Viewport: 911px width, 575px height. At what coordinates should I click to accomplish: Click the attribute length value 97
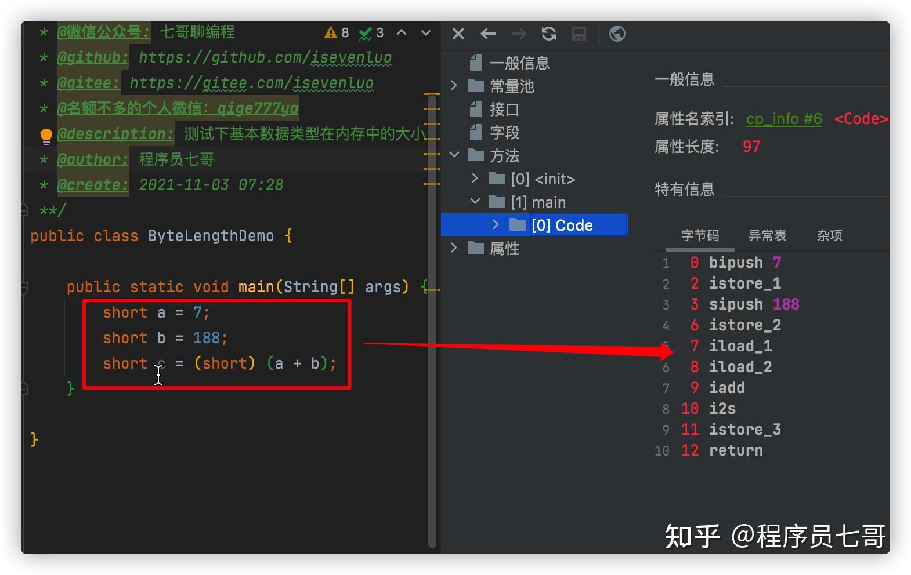coord(751,147)
